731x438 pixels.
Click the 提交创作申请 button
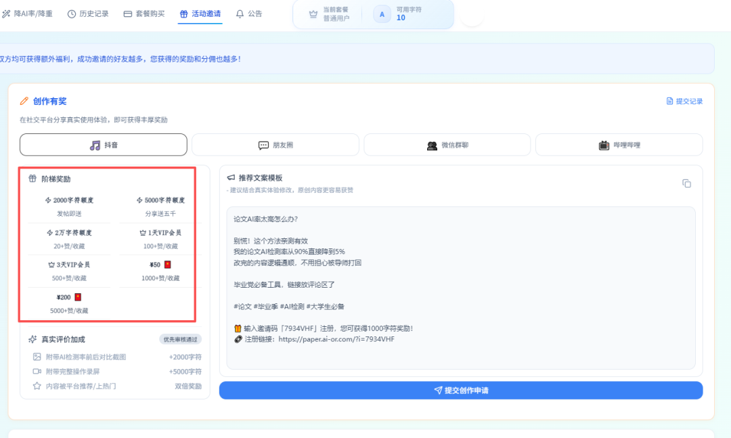(461, 391)
